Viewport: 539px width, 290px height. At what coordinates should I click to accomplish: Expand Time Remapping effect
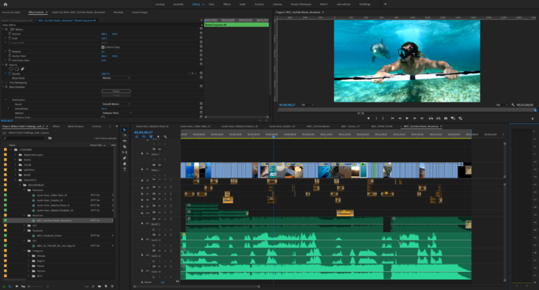tap(3, 82)
